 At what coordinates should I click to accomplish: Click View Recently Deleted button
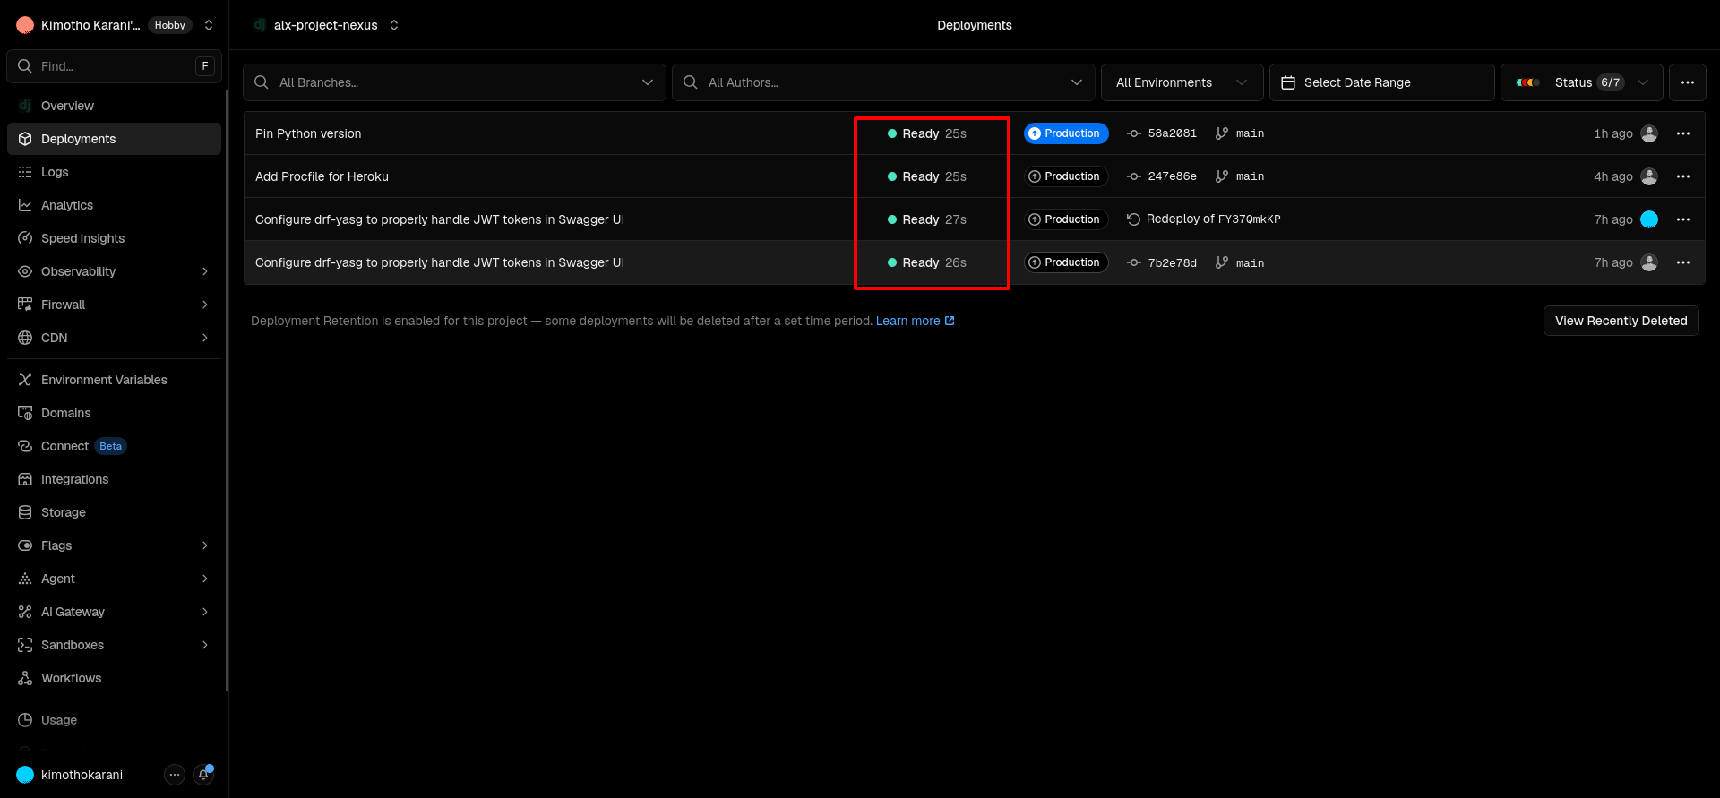coord(1621,321)
